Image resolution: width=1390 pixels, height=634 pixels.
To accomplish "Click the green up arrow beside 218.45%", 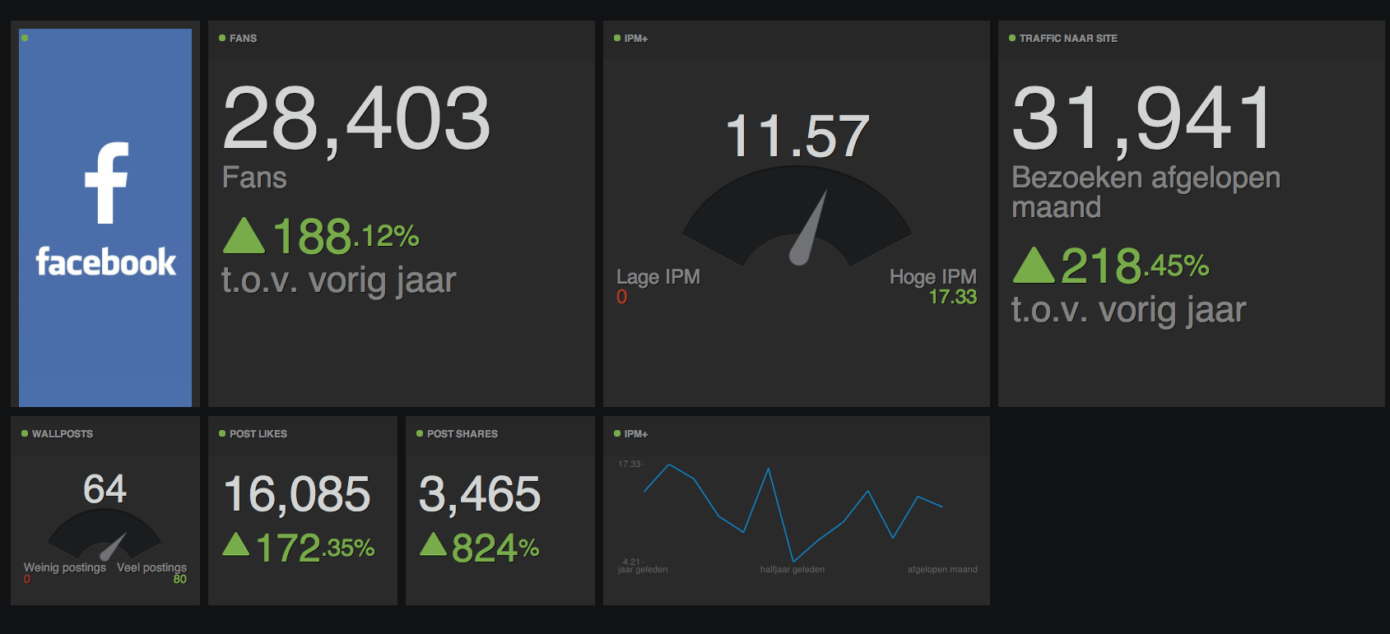I will click(1034, 266).
